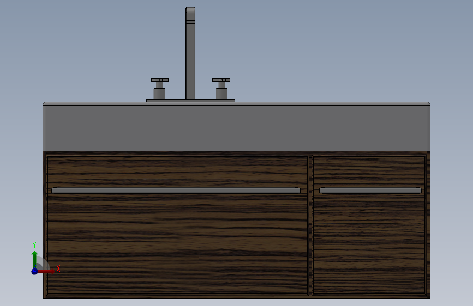The image size is (473, 306).
Task: Click the red X axis arrow of triad
Action: (x=47, y=271)
